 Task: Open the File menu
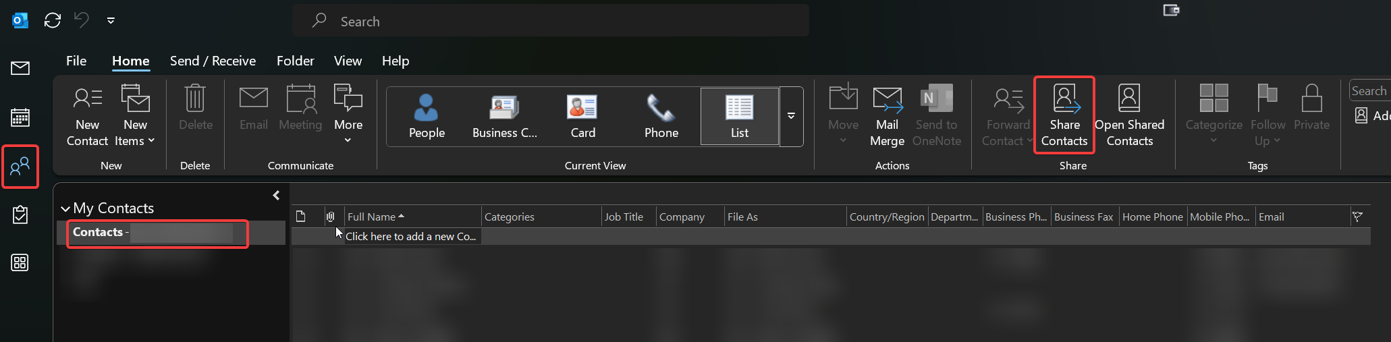pos(76,61)
